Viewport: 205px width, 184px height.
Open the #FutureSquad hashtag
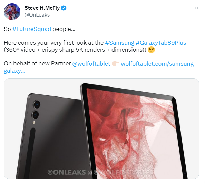32,29
